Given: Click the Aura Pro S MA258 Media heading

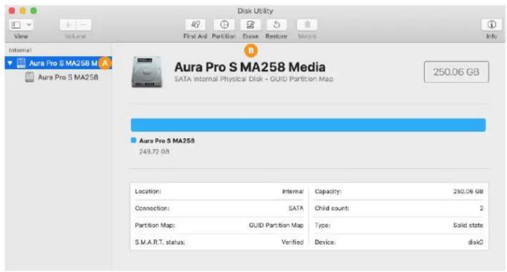Looking at the screenshot, I should 250,67.
